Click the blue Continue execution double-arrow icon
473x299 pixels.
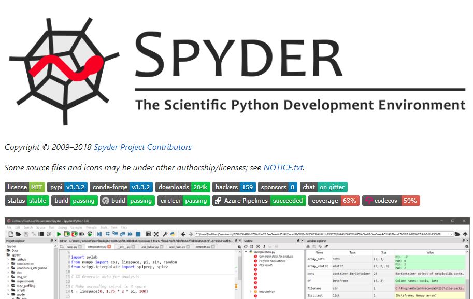[x=130, y=234]
